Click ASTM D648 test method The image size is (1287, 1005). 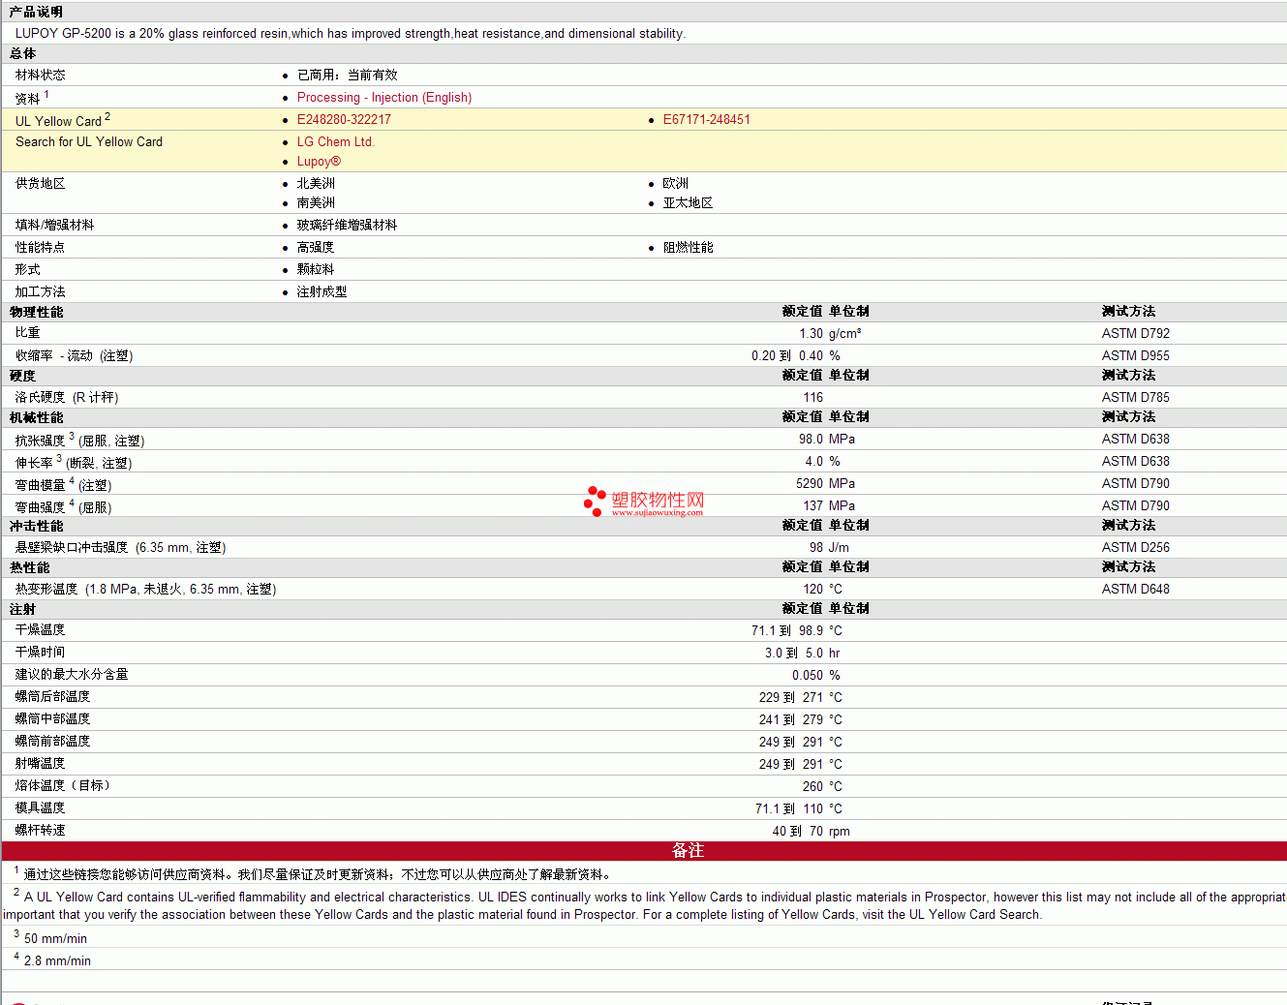(x=1135, y=590)
